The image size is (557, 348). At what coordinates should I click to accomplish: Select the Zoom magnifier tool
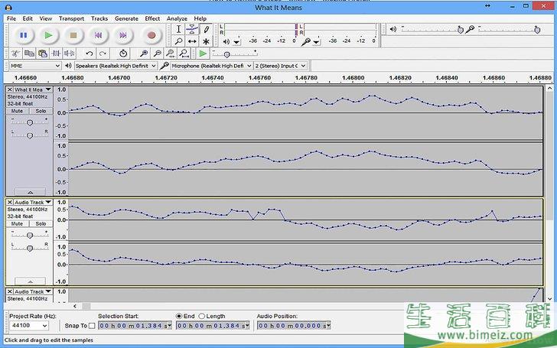click(179, 41)
